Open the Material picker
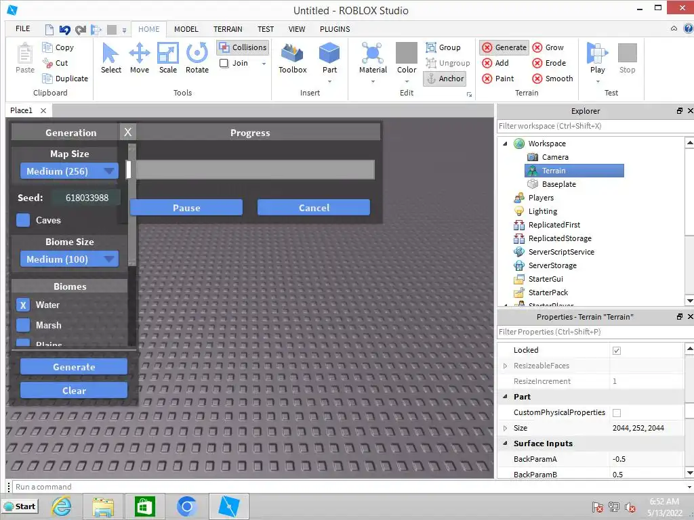The image size is (694, 520). (x=373, y=58)
